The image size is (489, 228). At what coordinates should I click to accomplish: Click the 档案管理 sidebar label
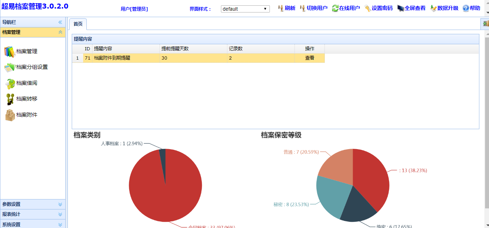coord(27,51)
